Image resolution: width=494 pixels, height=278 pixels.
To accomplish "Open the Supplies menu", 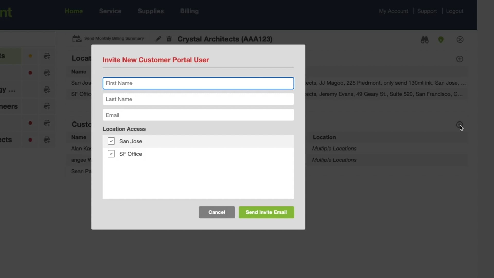I will tap(151, 11).
